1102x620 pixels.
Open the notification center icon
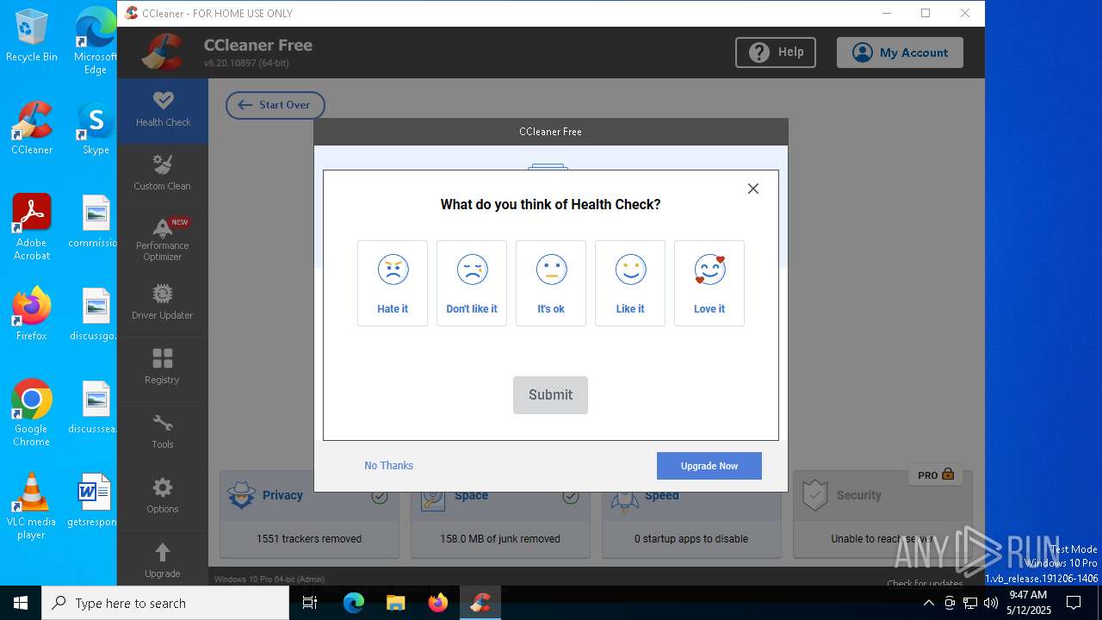pos(1074,603)
